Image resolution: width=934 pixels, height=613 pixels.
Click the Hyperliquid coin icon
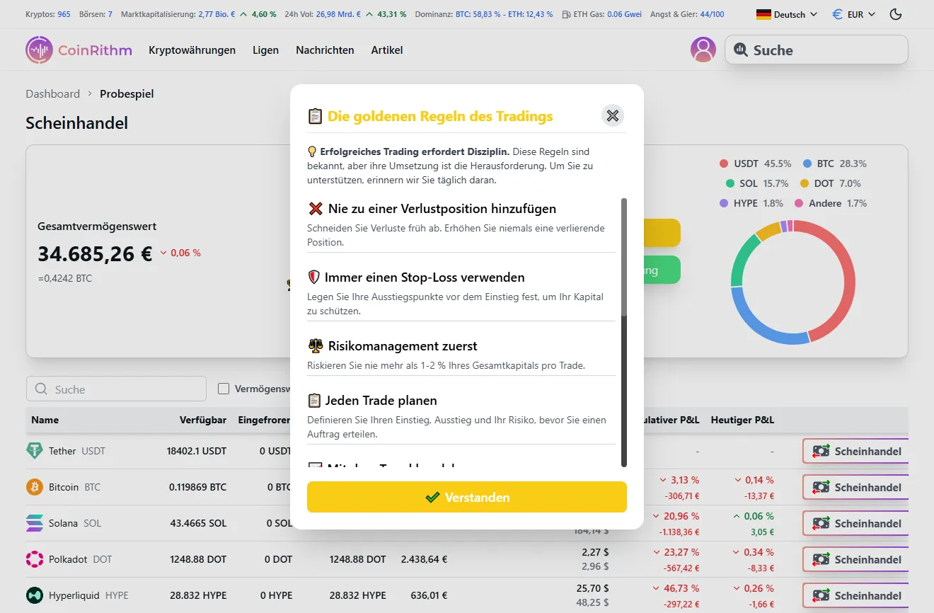point(36,595)
